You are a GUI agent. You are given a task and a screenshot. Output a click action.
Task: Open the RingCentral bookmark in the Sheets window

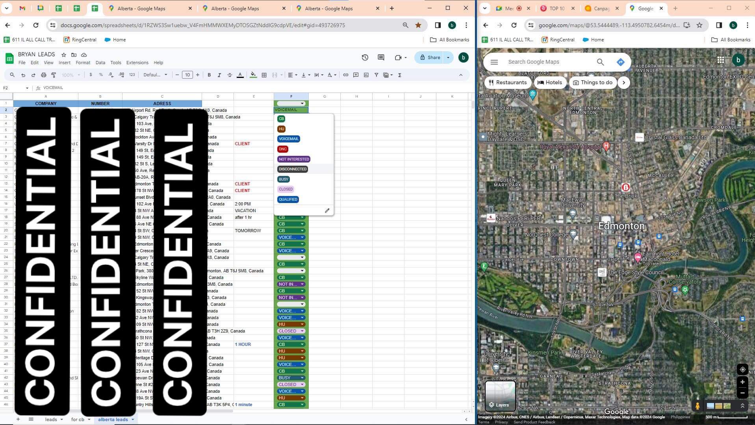(80, 40)
